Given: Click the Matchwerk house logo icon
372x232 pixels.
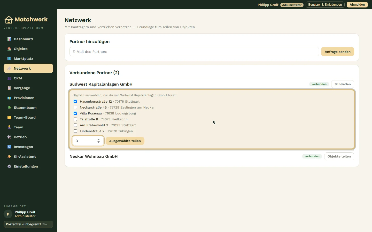Looking at the screenshot, I should [x=9, y=20].
